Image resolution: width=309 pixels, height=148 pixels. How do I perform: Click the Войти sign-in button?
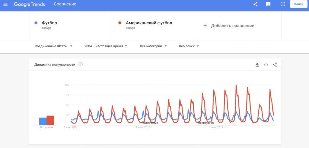pos(298,4)
